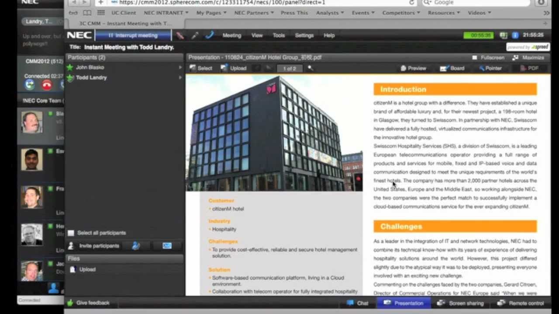The image size is (559, 314).
Task: Click the invite by email envelope icon
Action: click(x=167, y=246)
